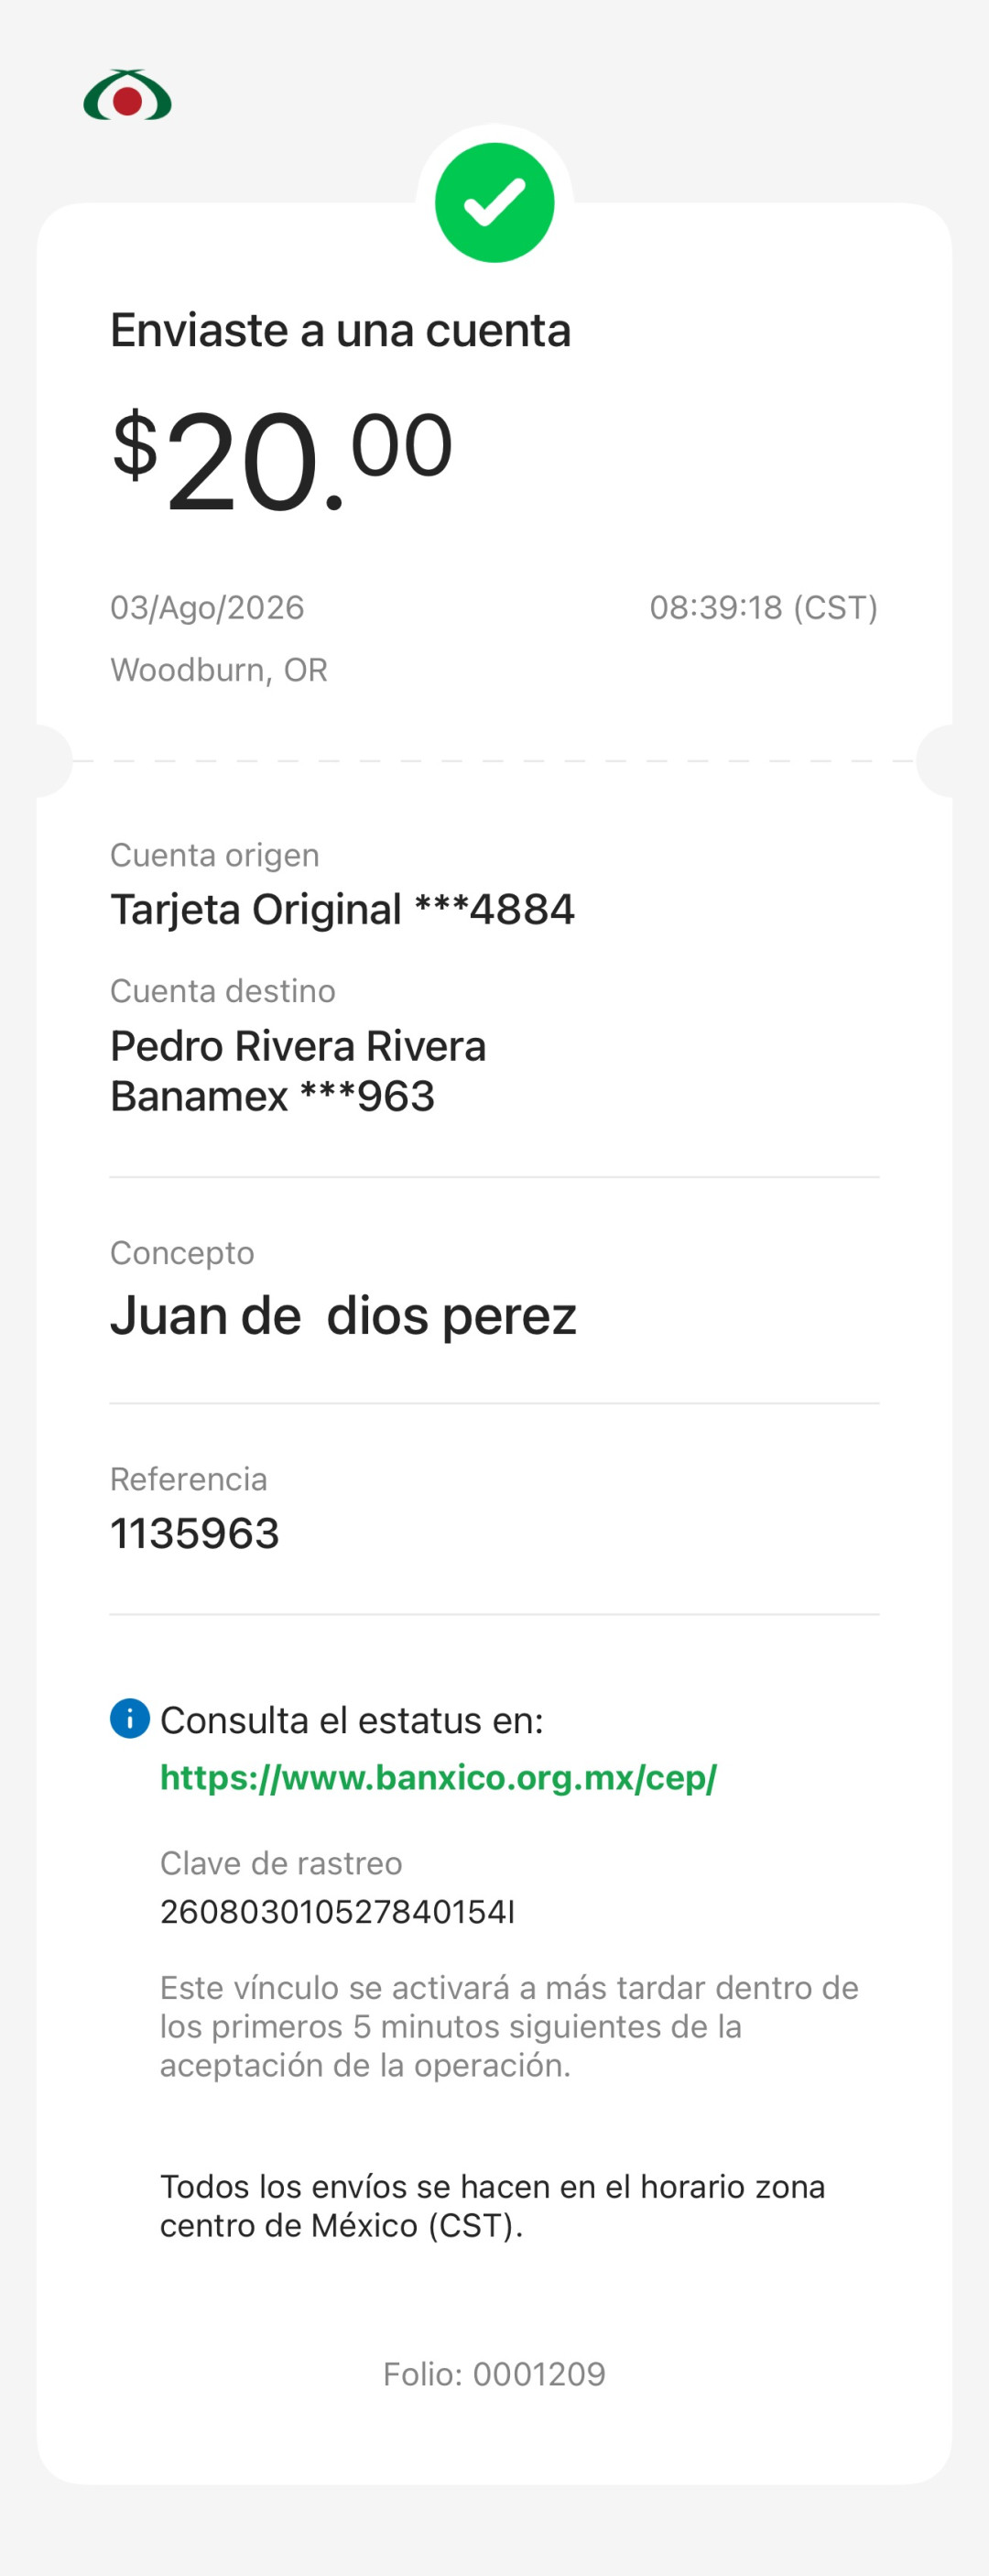Tap recipient name Pedro Rivera Rivera

tap(298, 1046)
